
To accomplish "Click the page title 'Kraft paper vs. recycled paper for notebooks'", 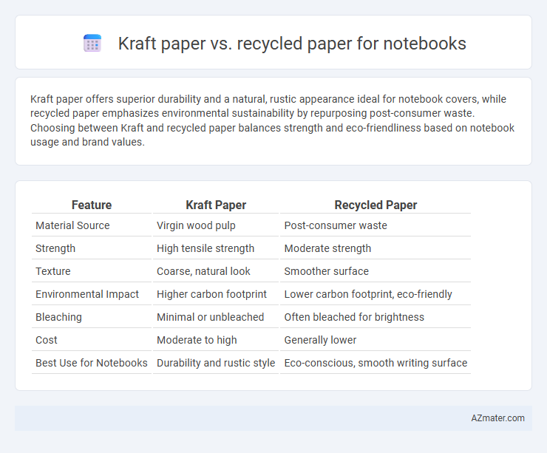I will pyautogui.click(x=292, y=44).
